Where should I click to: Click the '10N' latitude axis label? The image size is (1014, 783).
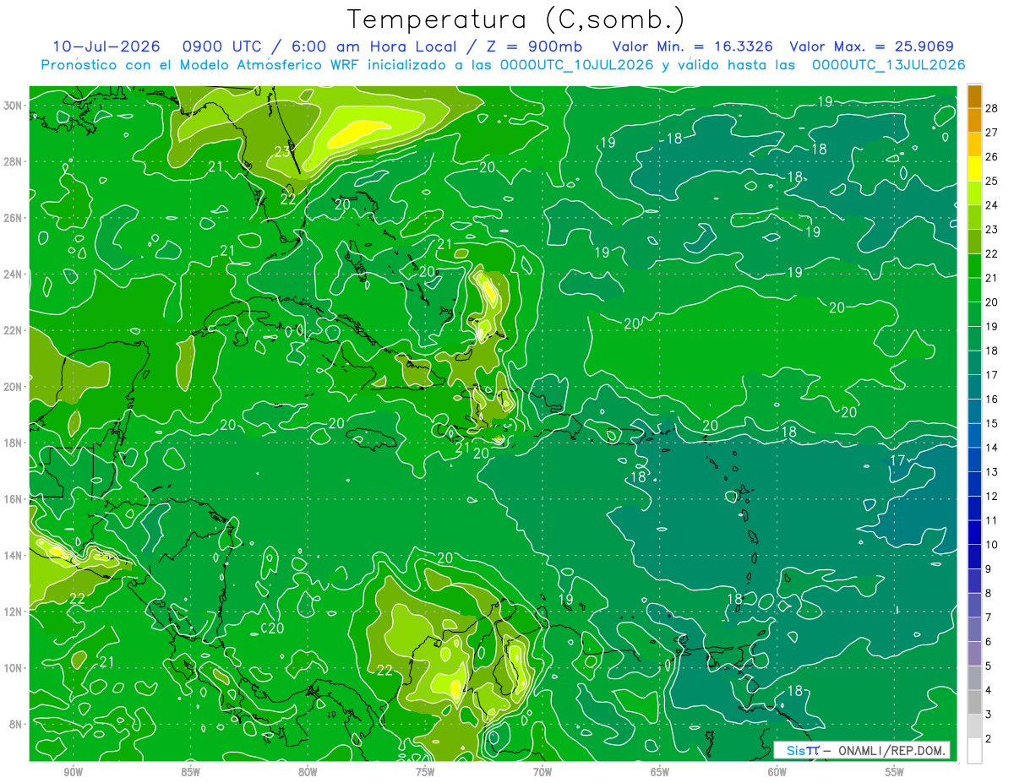point(14,667)
